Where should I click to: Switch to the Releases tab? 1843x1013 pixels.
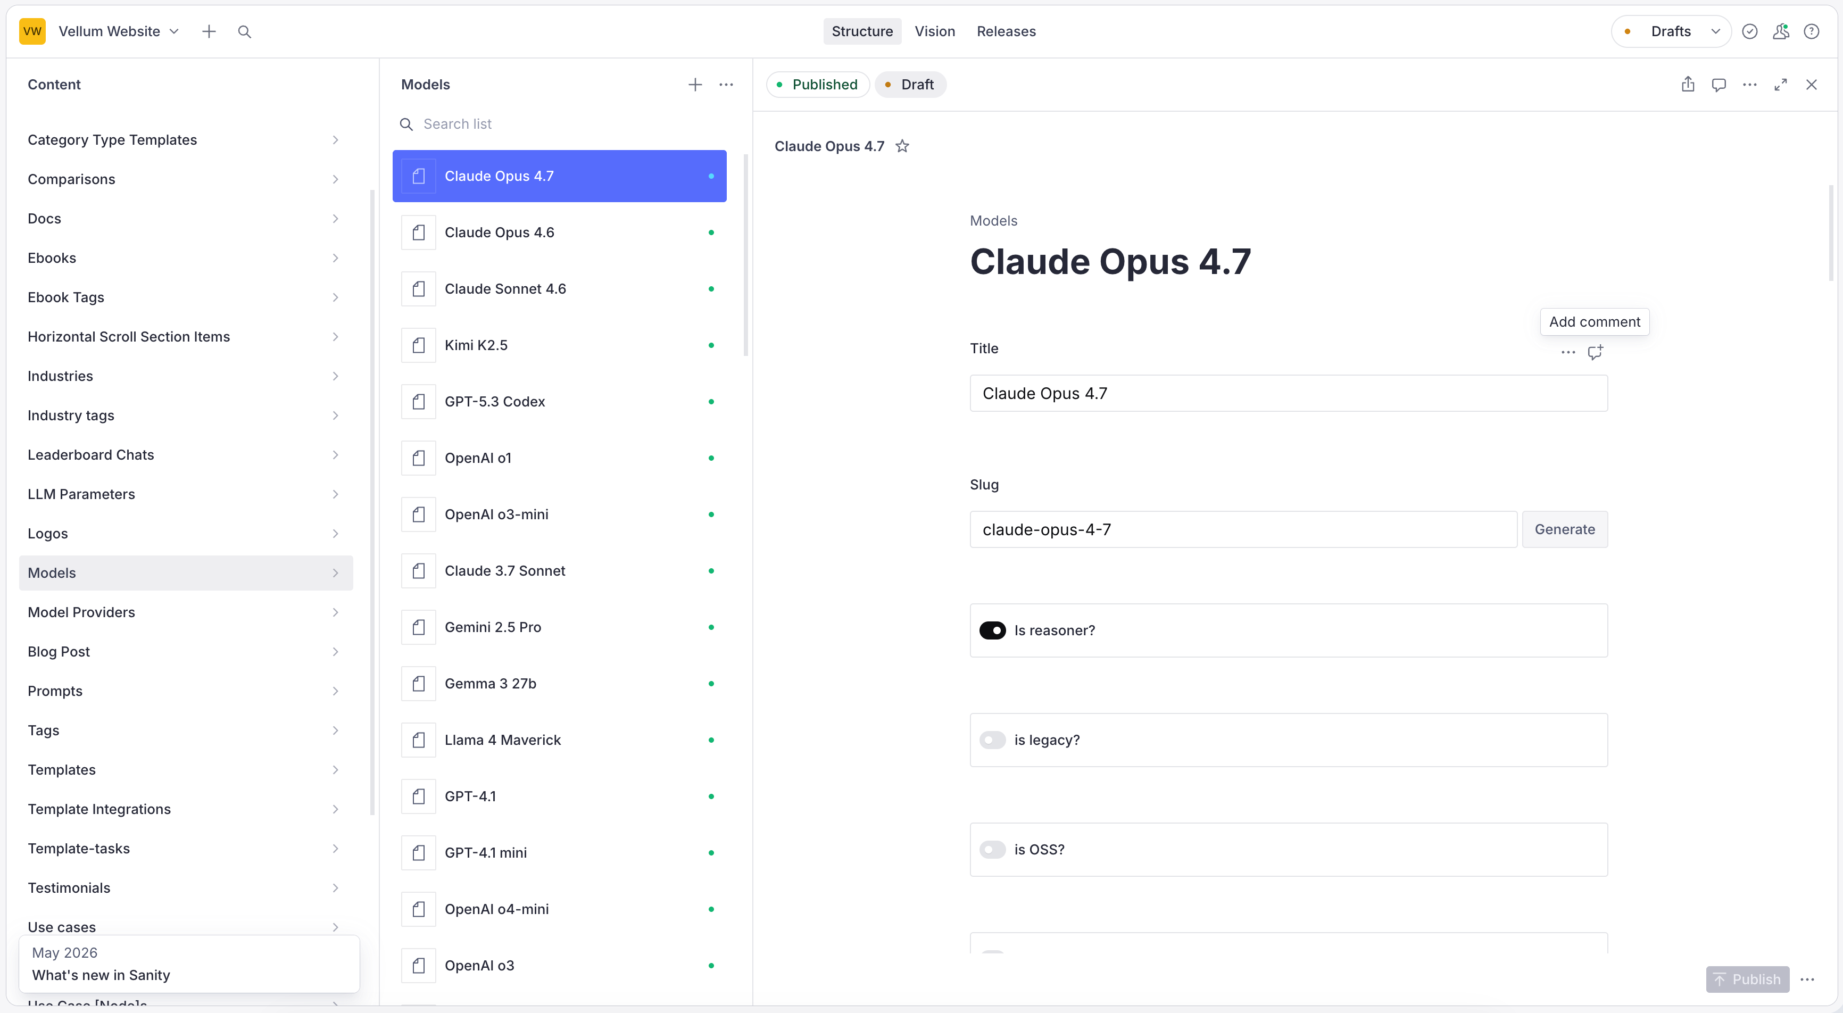click(x=1006, y=31)
